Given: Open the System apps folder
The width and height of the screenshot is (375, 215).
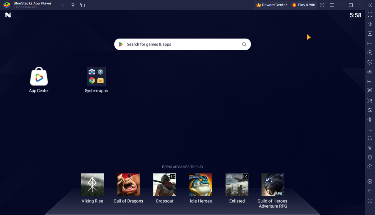Looking at the screenshot, I should coord(96,80).
